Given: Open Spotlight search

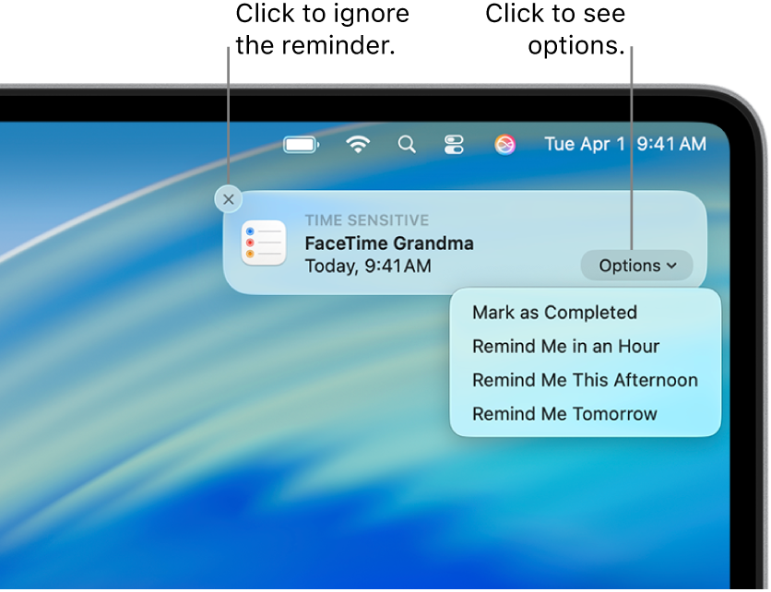Looking at the screenshot, I should (407, 144).
